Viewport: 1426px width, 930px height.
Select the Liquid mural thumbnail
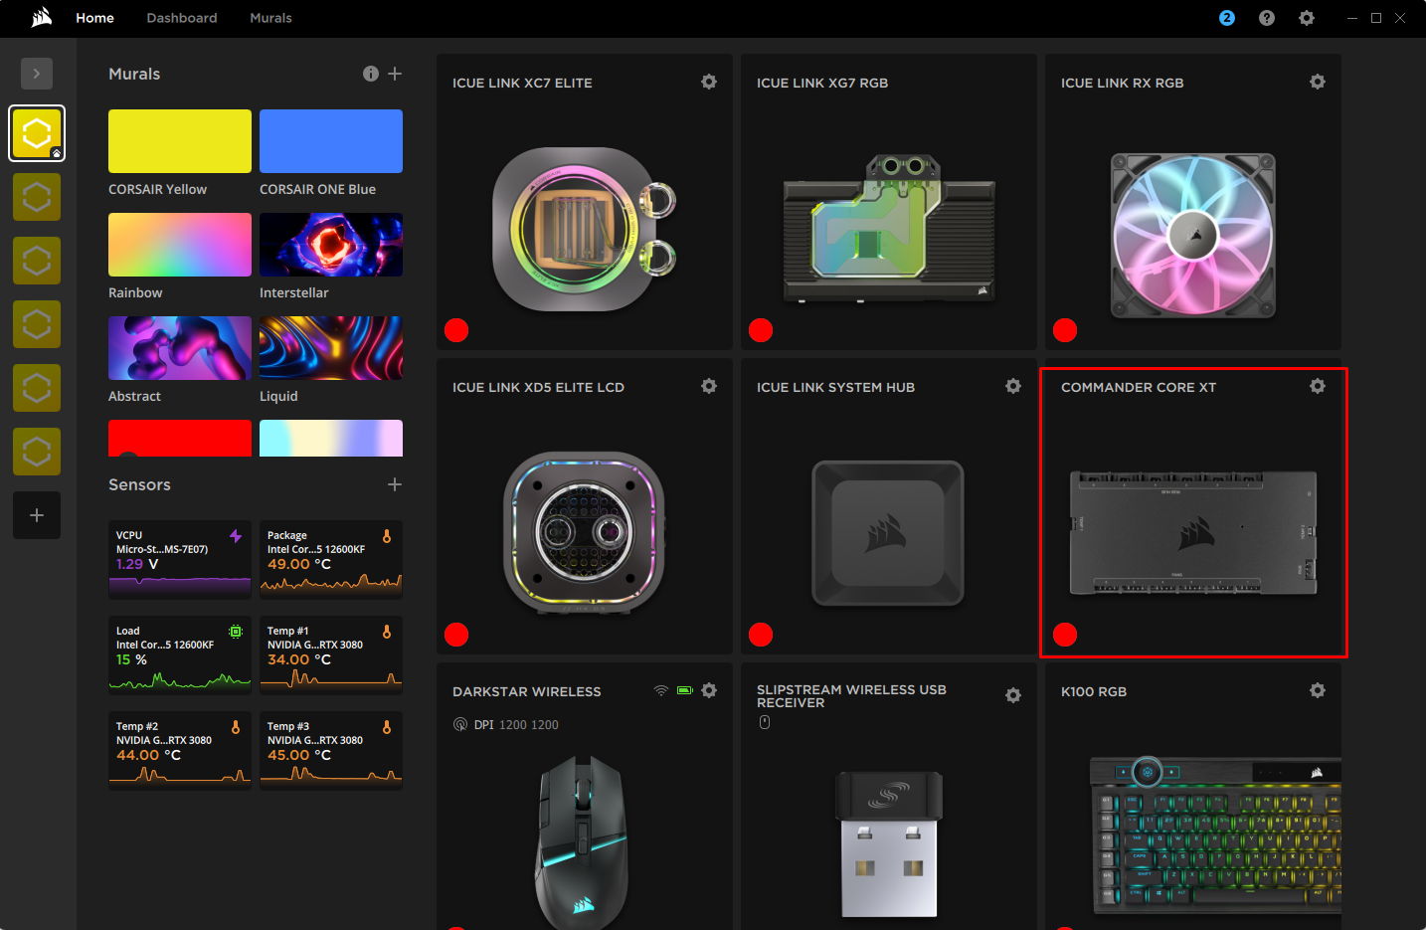coord(331,348)
